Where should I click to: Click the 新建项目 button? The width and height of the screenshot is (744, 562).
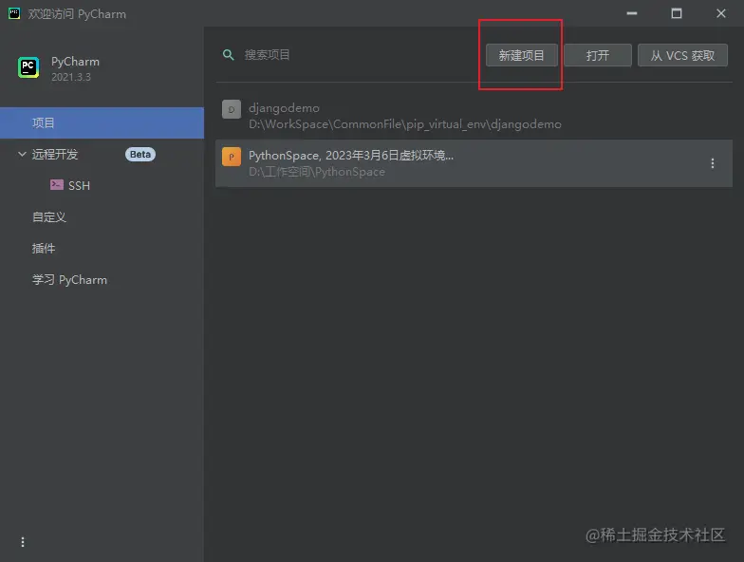pyautogui.click(x=522, y=55)
